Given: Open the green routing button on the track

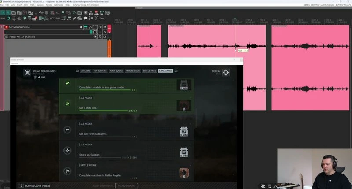Looking at the screenshot, I should coord(86,27).
